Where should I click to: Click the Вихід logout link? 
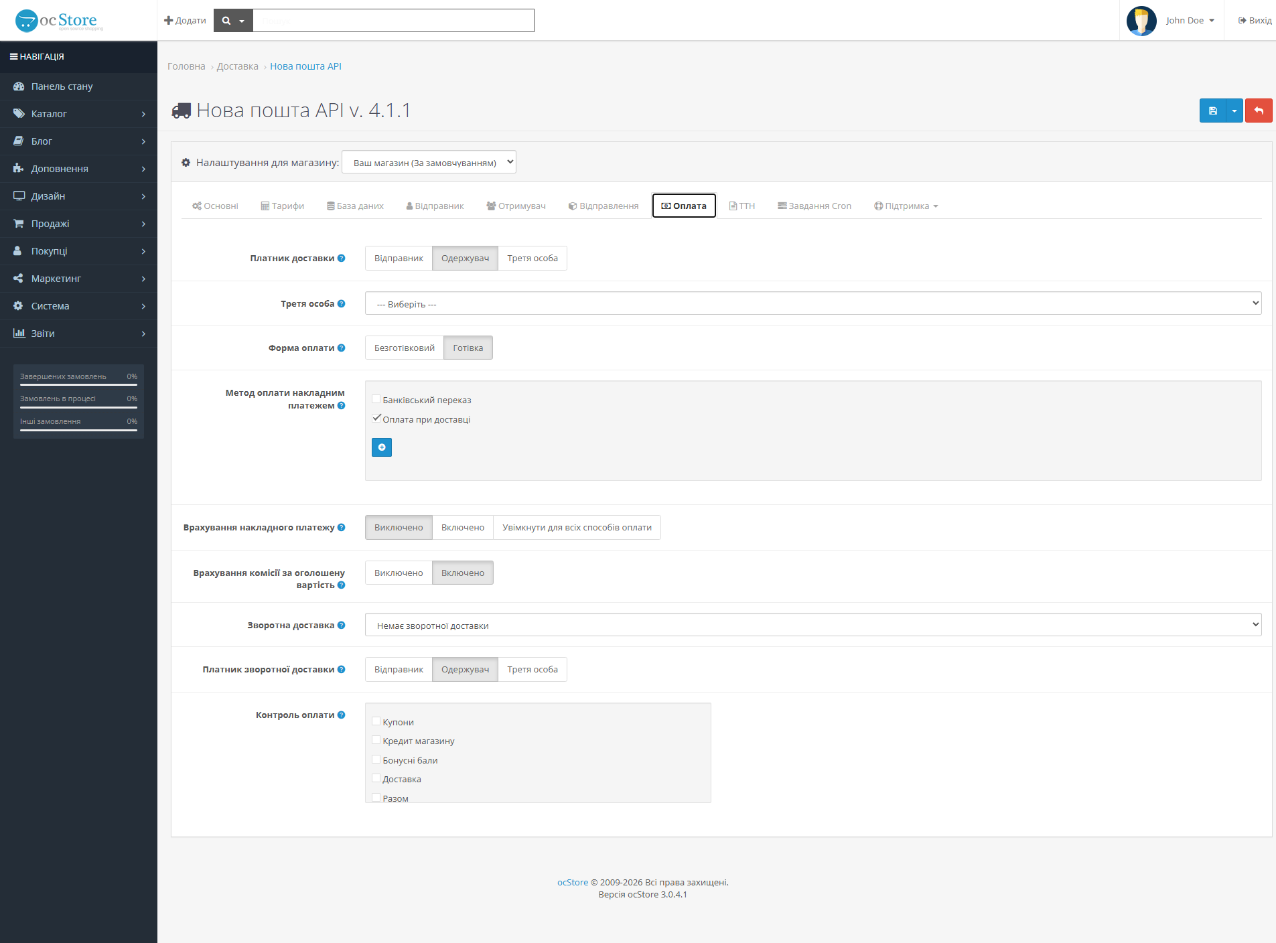(1255, 21)
